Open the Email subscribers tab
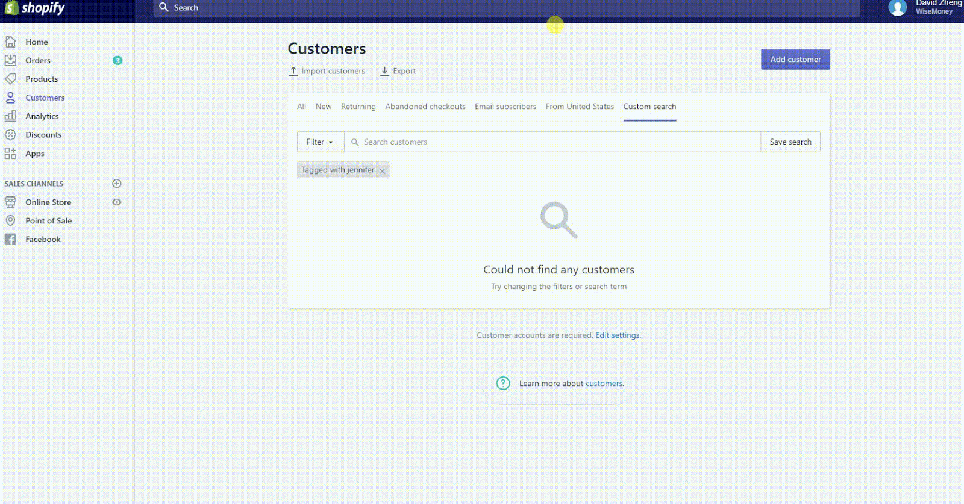Screen dimensions: 964x504 (x=505, y=107)
